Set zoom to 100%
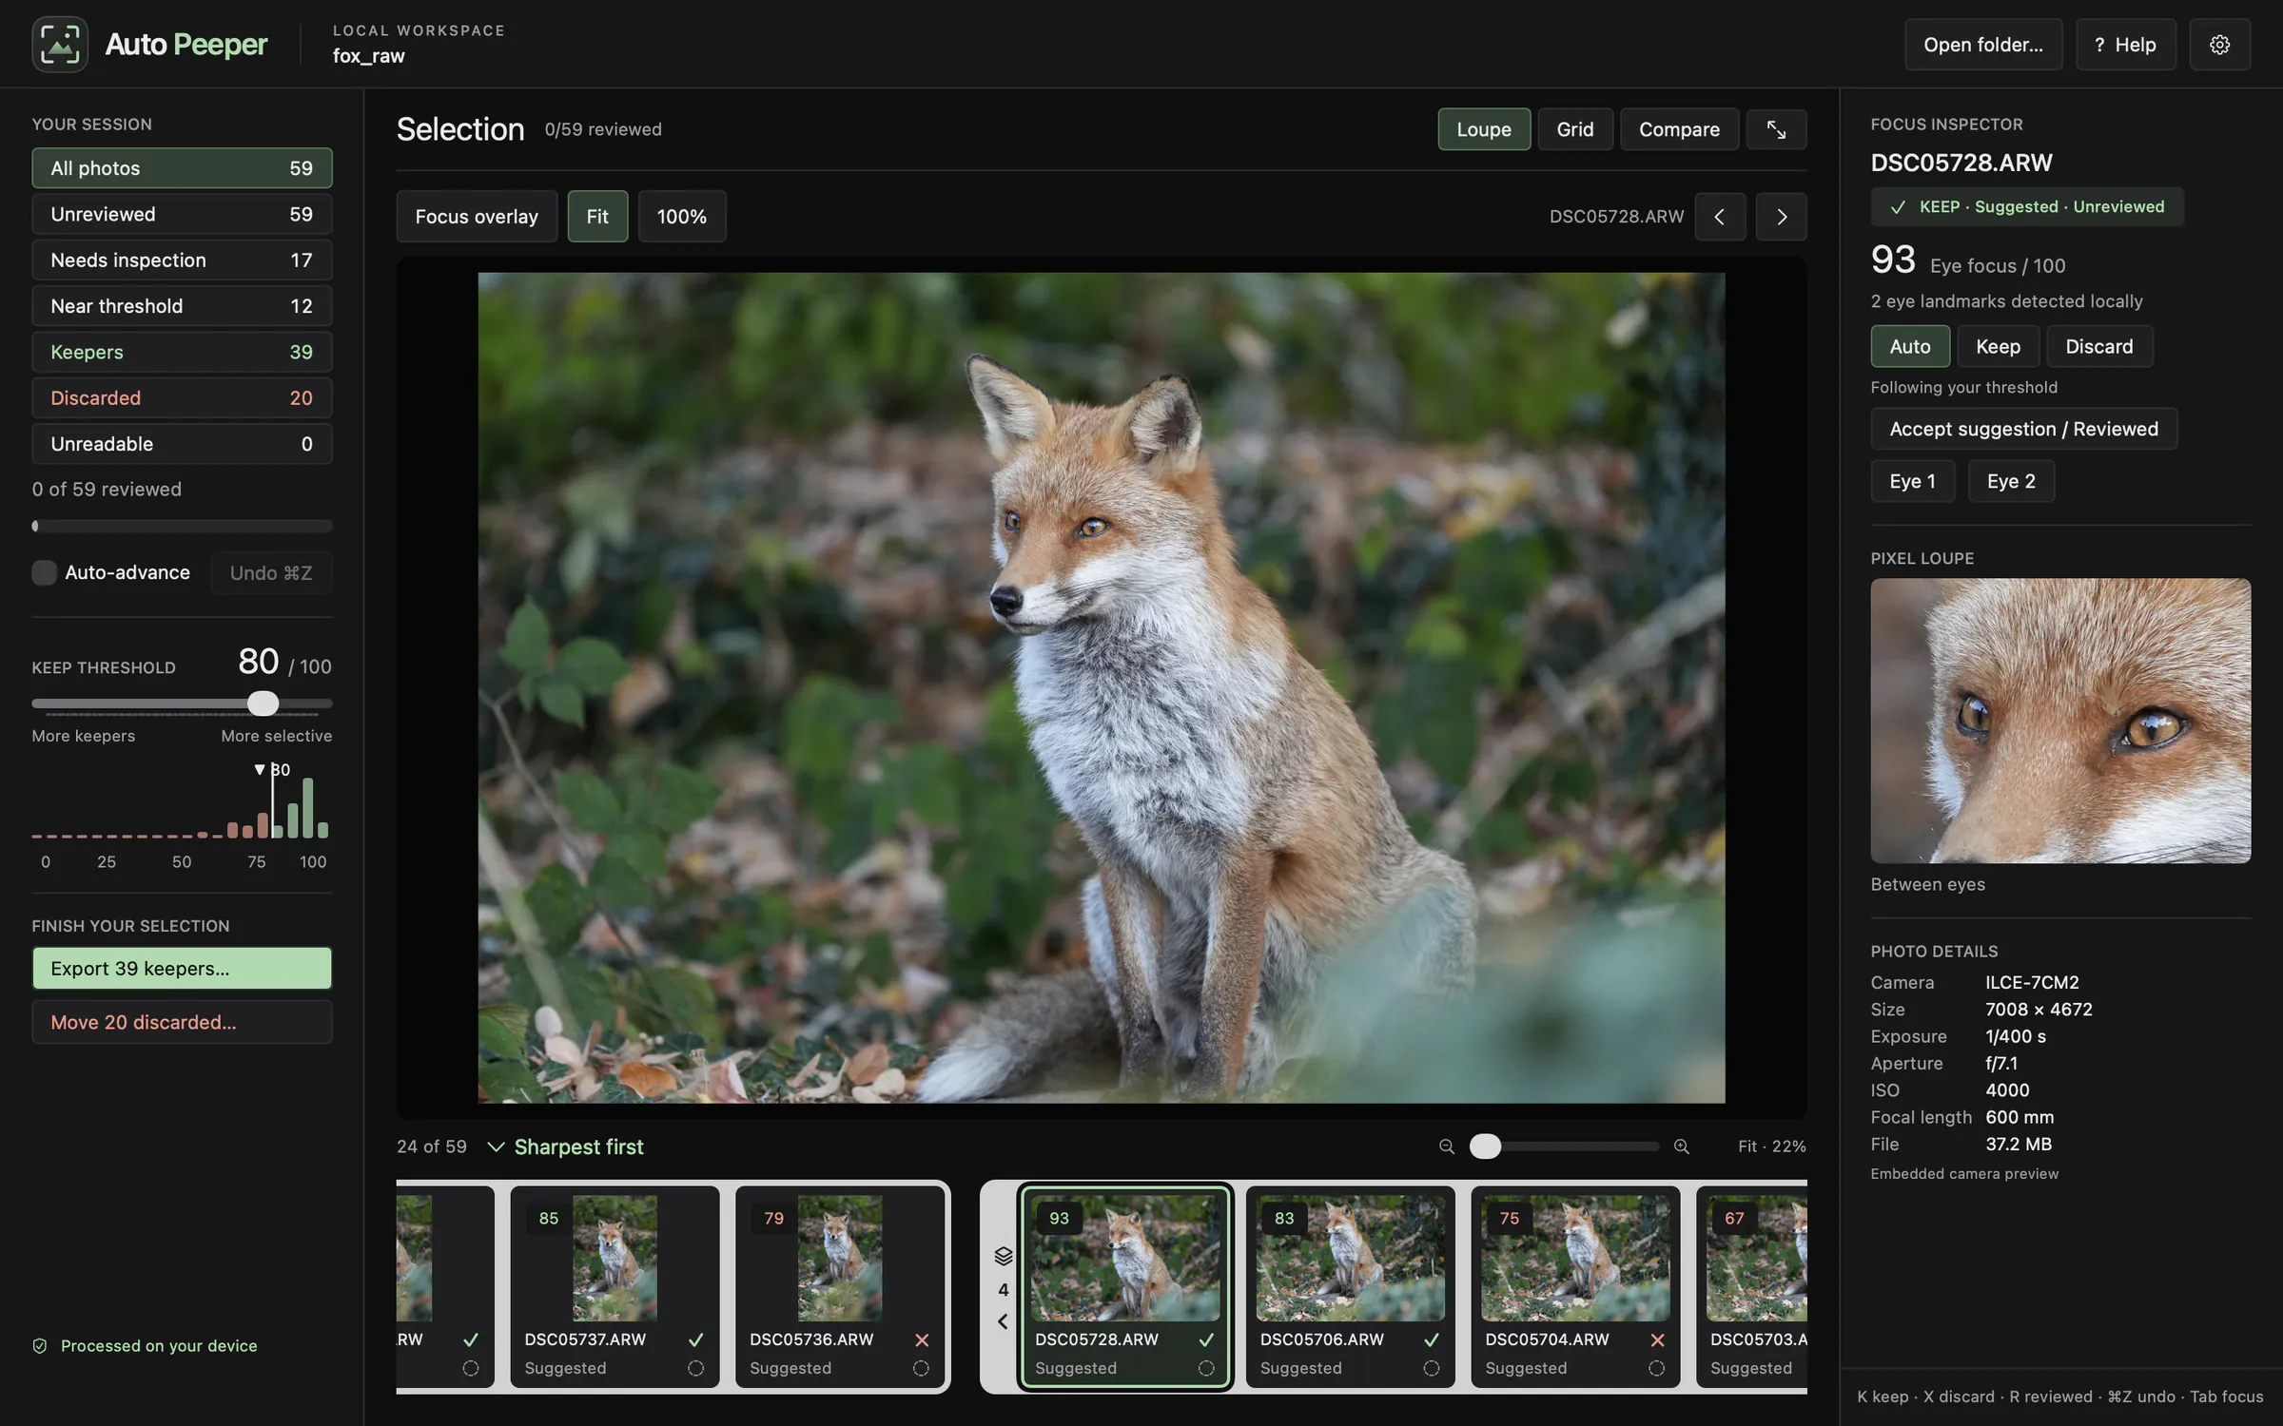2283x1426 pixels. (681, 217)
